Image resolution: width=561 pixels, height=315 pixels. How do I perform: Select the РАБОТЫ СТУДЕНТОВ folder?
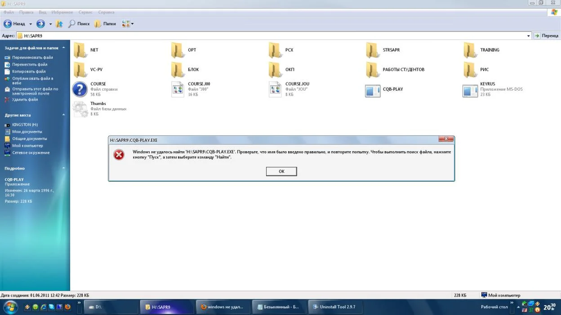(395, 70)
